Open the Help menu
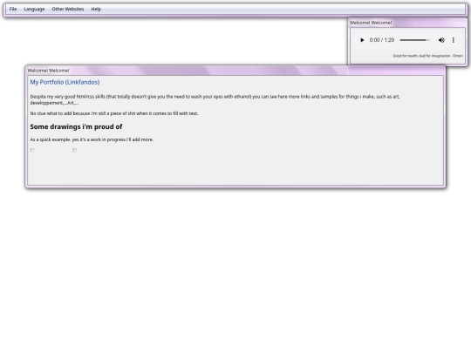 [x=96, y=9]
